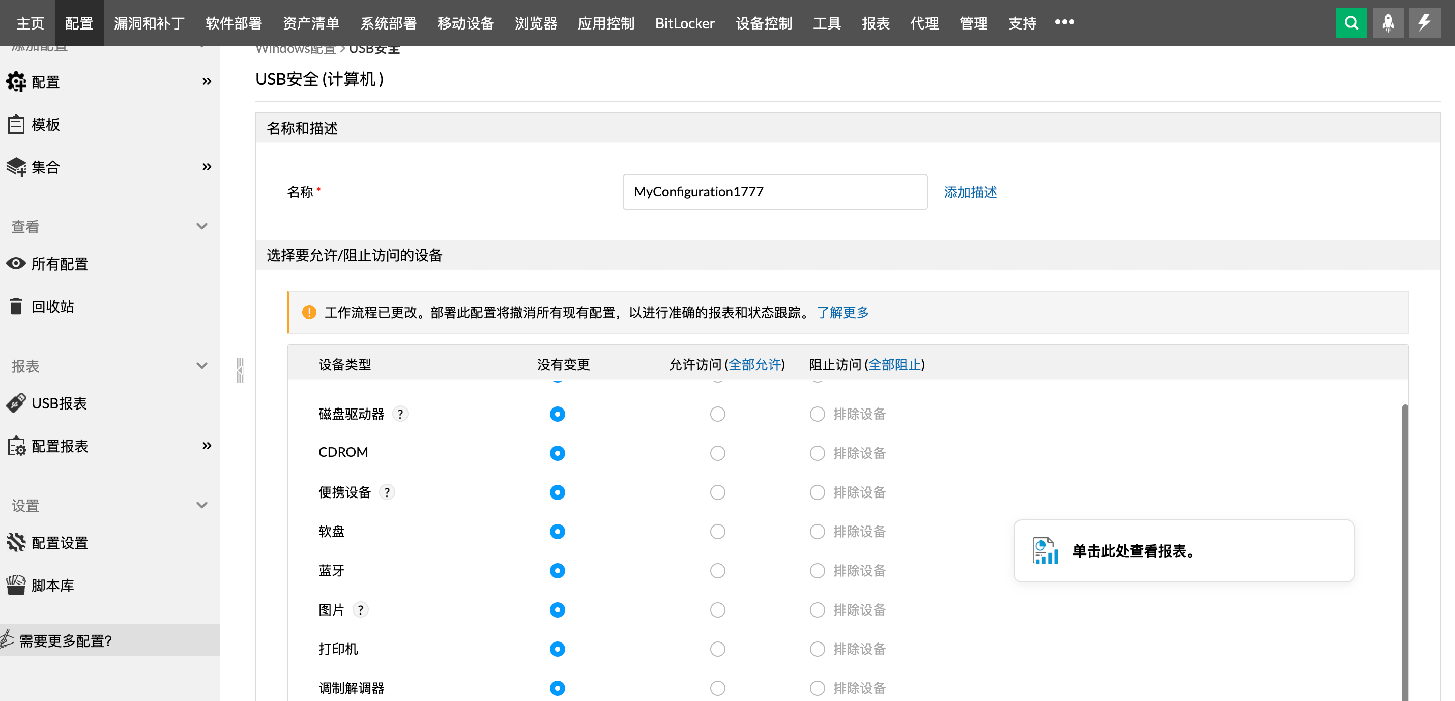Open the 移动设备 menu

(465, 22)
